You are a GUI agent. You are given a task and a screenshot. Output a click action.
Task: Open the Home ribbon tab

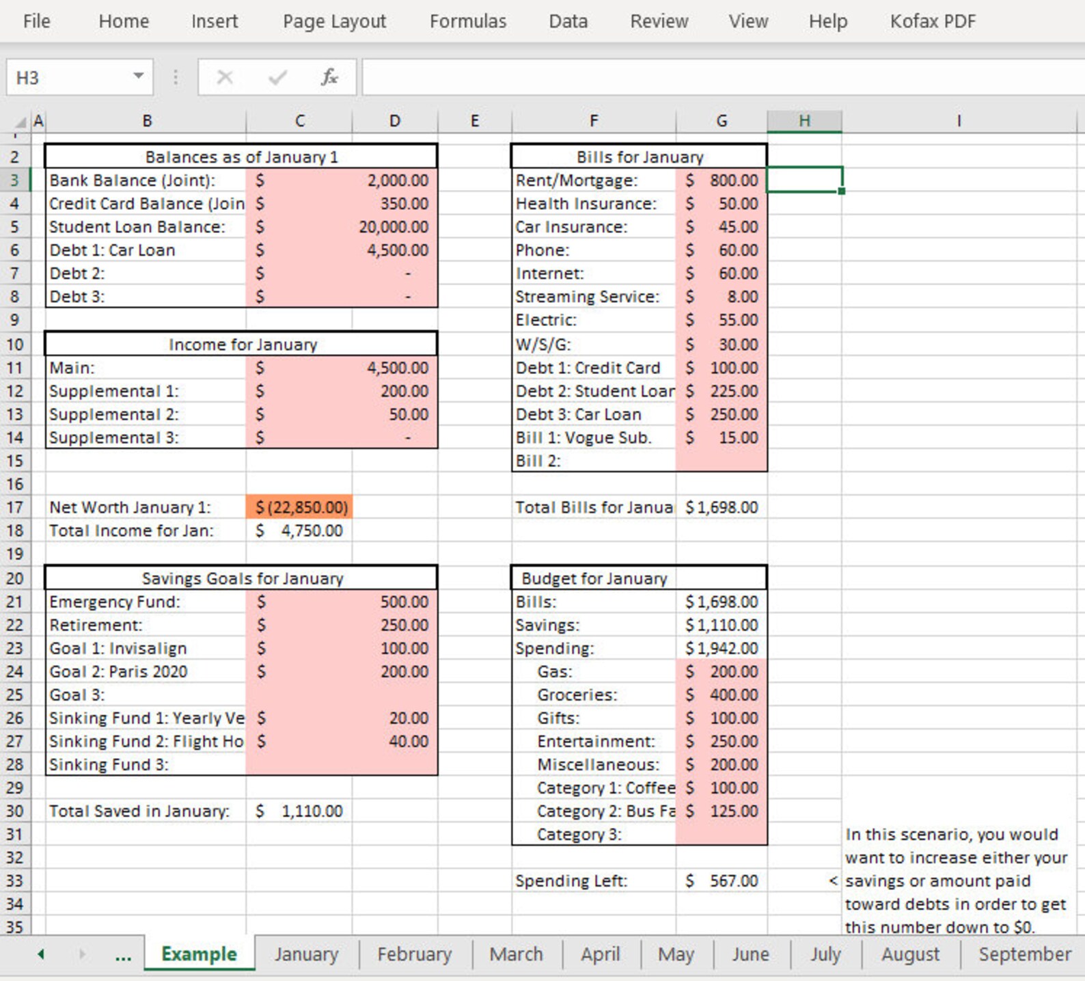[x=124, y=21]
